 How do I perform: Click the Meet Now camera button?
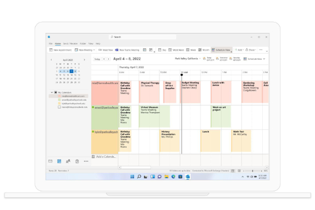click(106, 50)
